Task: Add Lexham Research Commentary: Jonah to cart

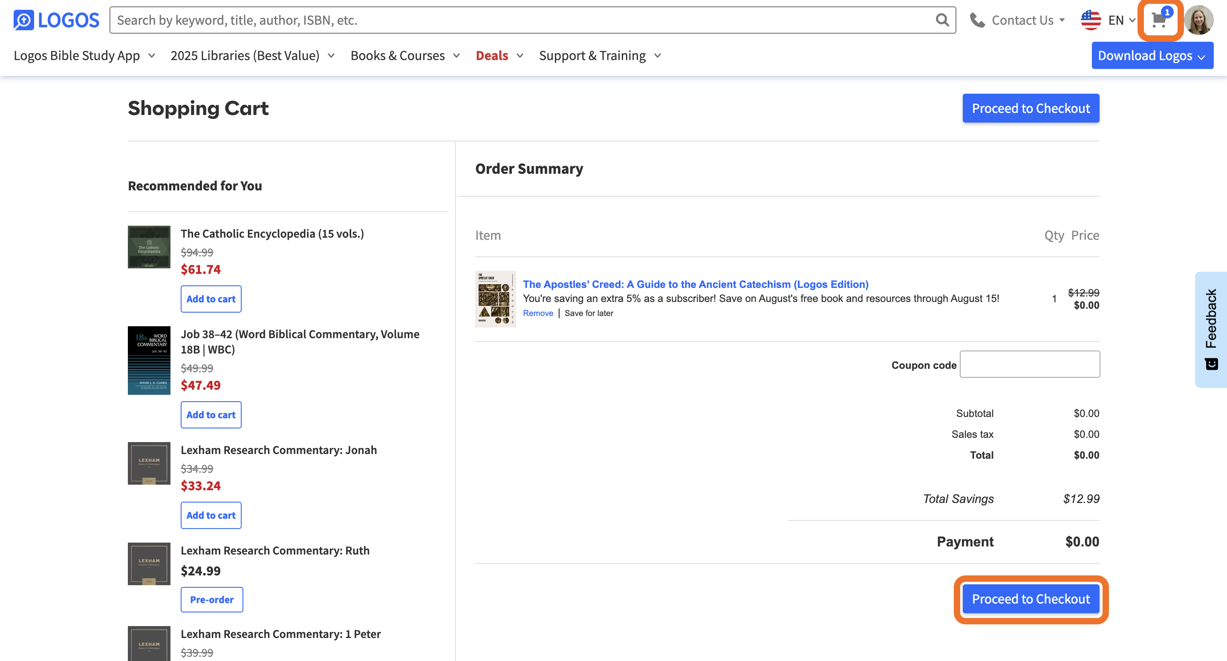Action: tap(211, 515)
